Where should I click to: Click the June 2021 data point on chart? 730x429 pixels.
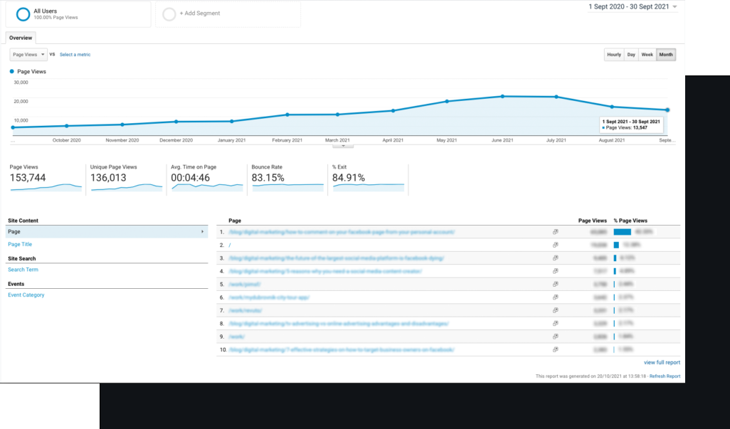pos(502,96)
